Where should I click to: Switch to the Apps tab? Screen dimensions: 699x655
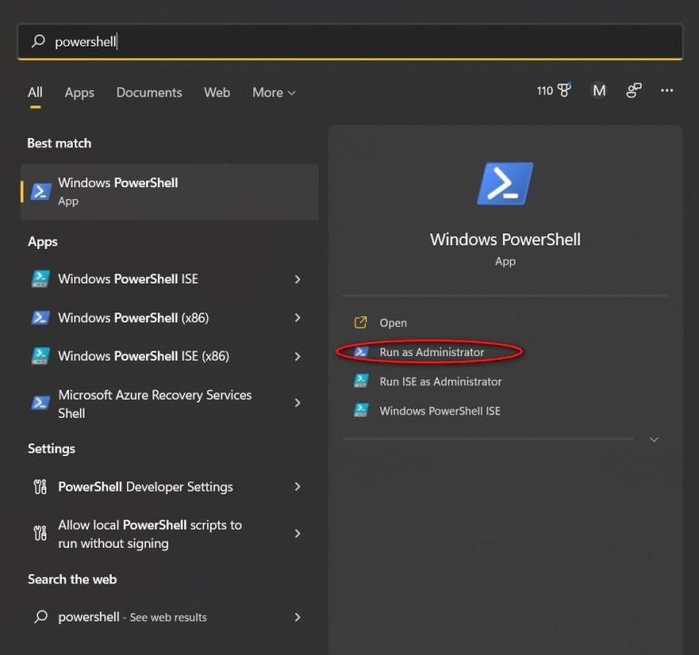(x=79, y=93)
